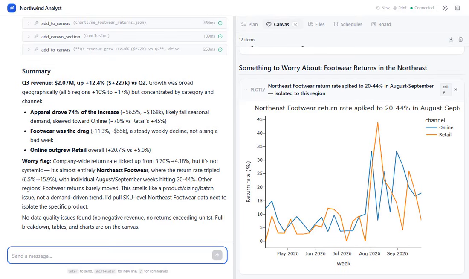Click the 'channel' legend title

click(x=435, y=120)
